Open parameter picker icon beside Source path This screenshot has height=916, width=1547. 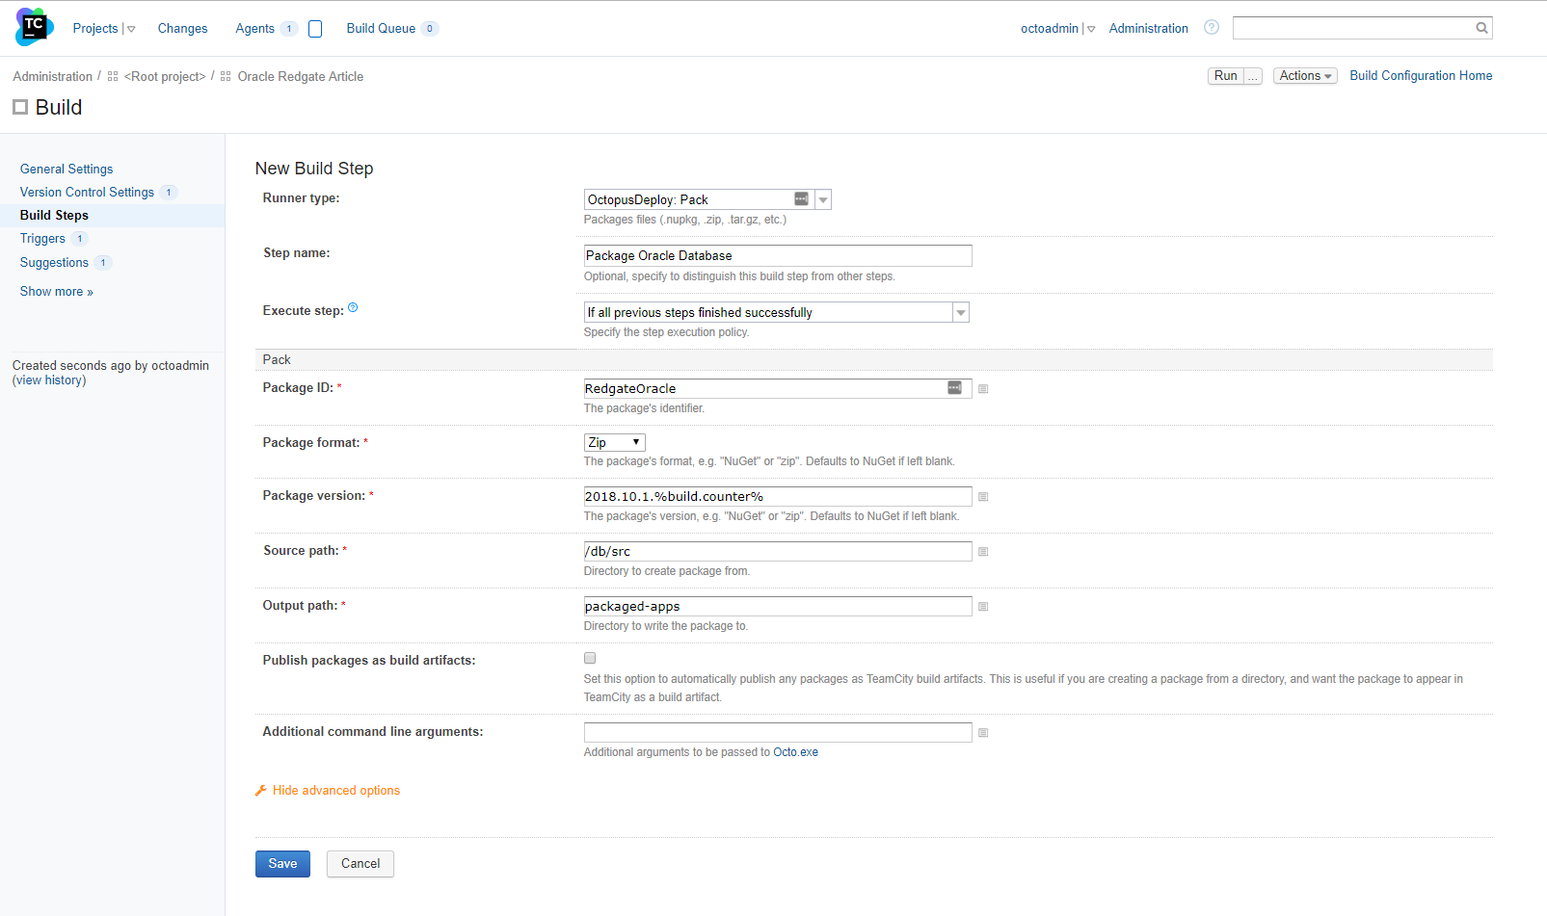[983, 552]
